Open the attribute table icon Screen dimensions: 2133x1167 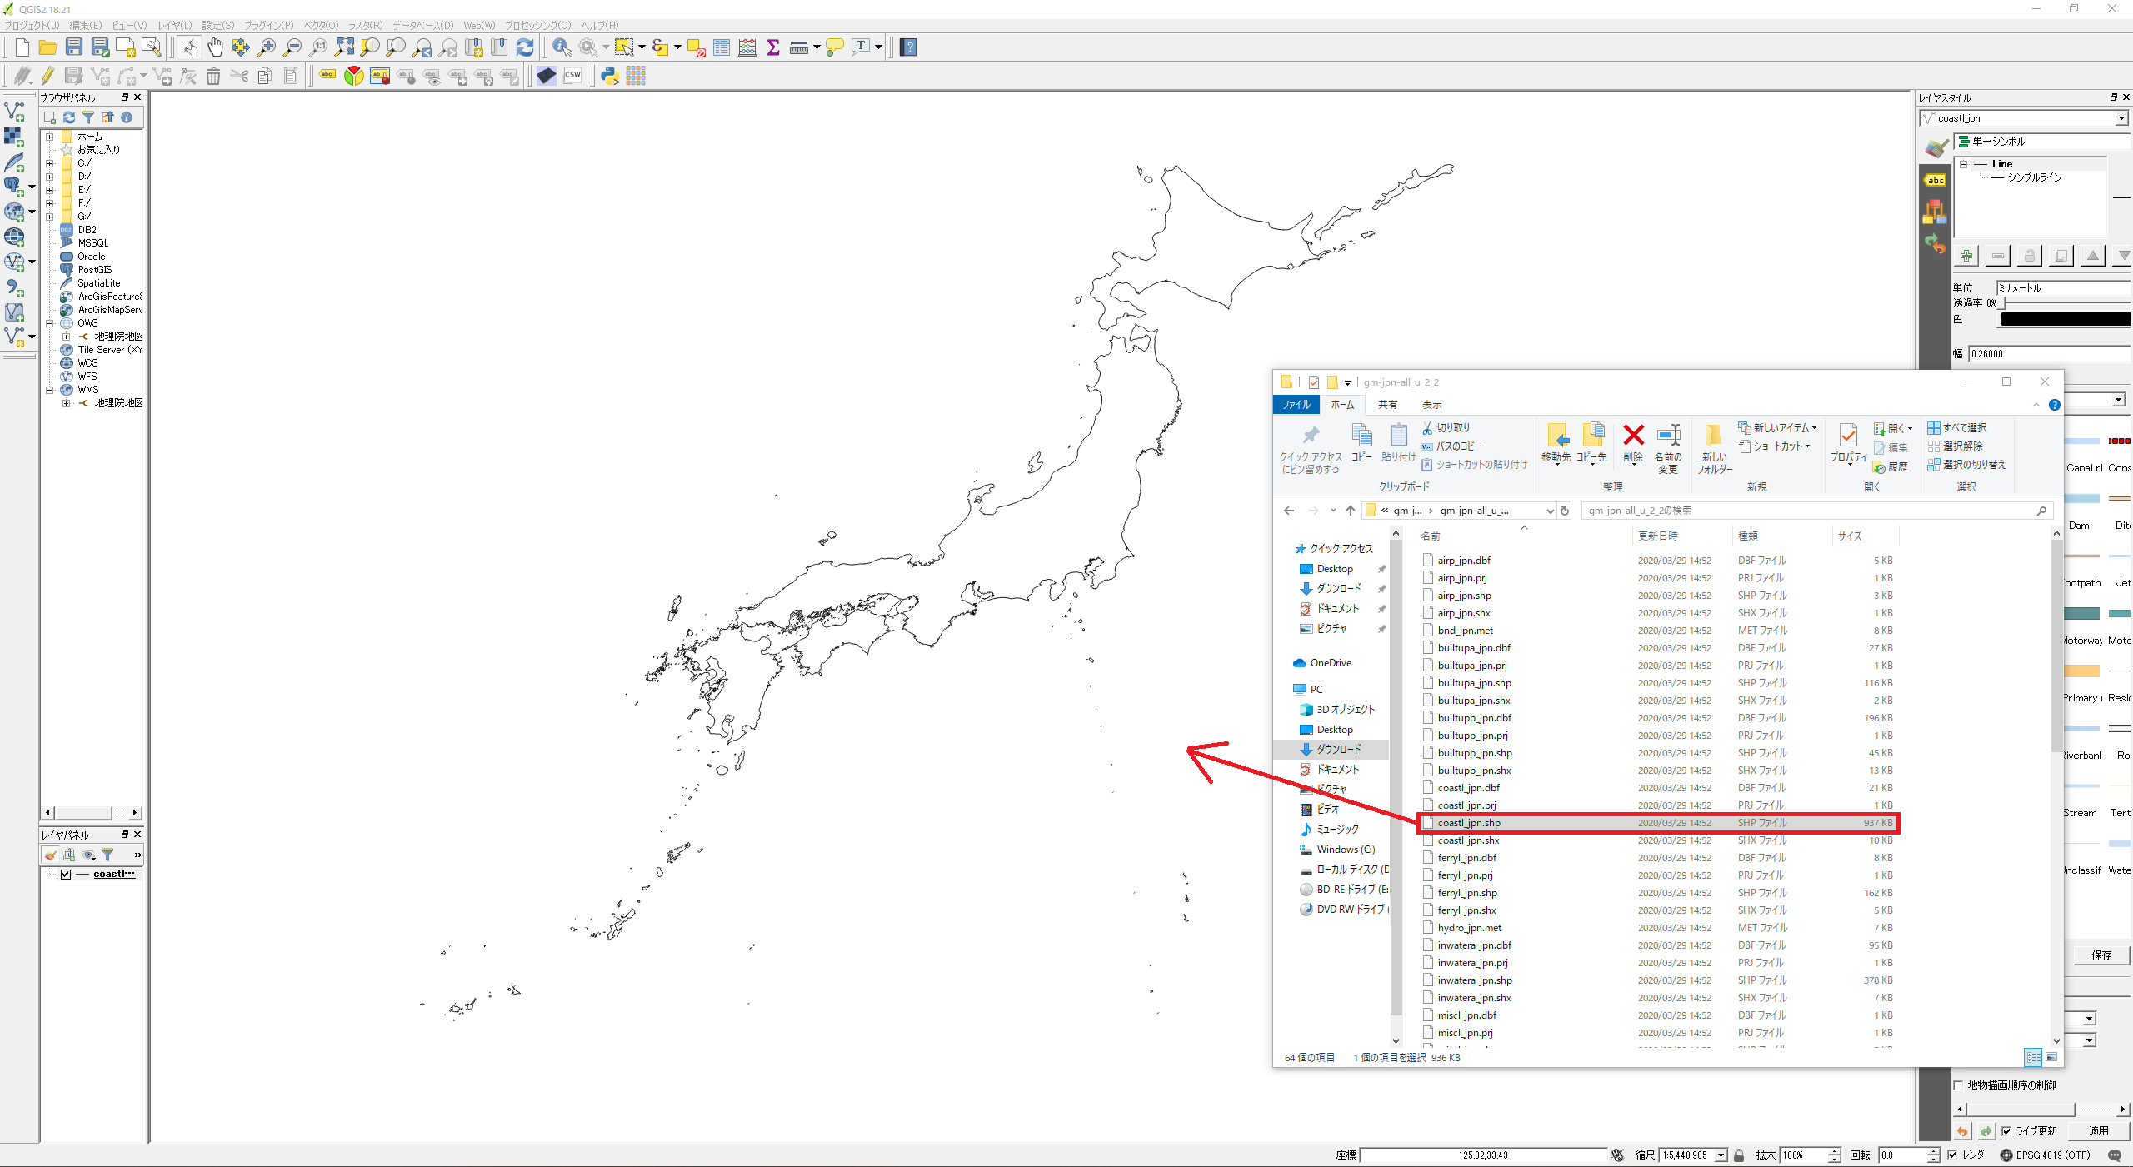tap(722, 47)
